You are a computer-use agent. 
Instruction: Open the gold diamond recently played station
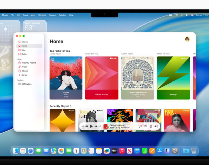tap(63, 120)
